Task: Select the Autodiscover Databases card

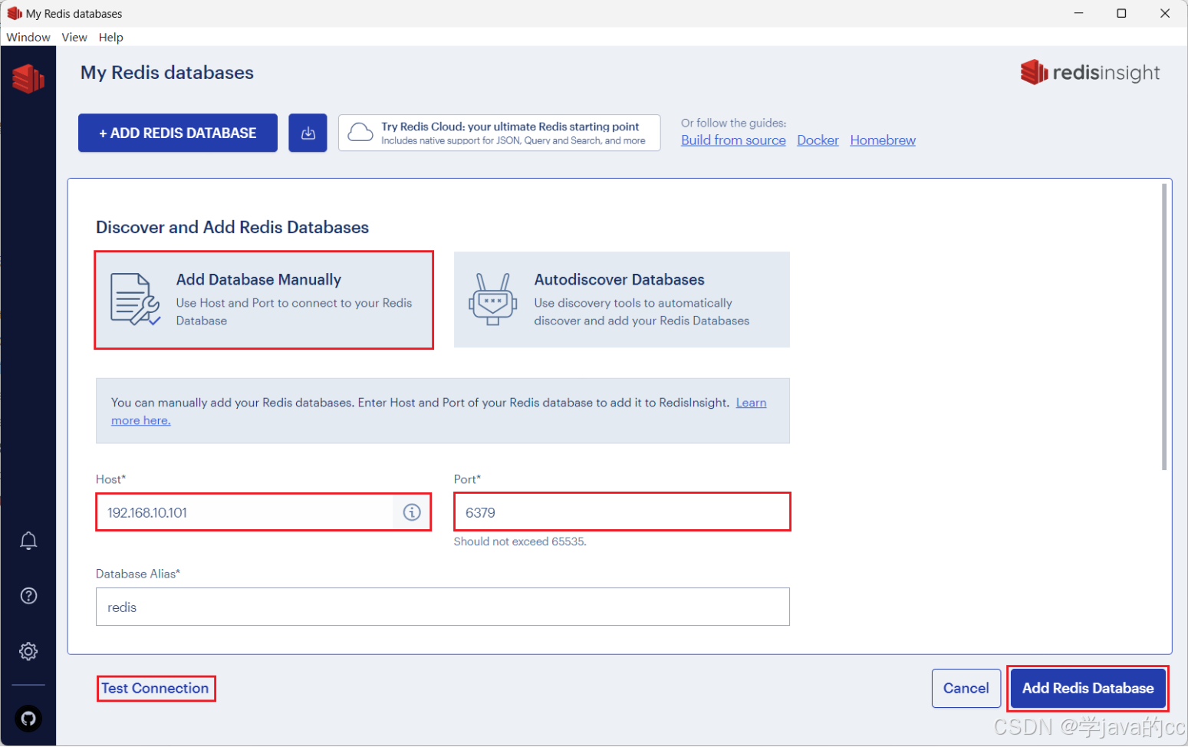Action: coord(622,300)
